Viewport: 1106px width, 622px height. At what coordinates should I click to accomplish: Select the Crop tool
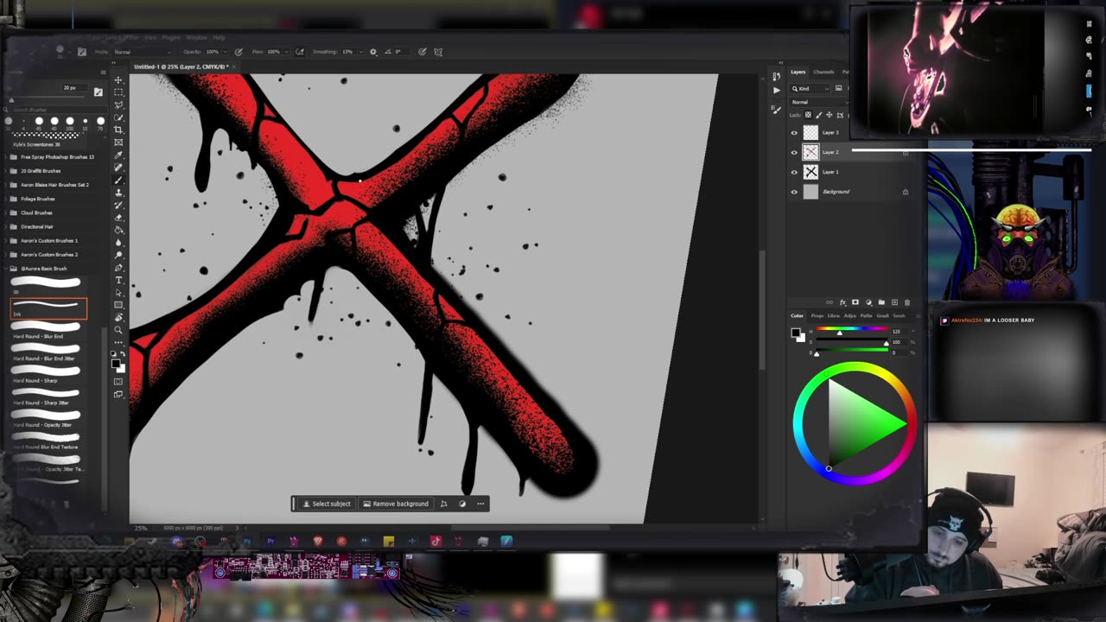tap(119, 130)
